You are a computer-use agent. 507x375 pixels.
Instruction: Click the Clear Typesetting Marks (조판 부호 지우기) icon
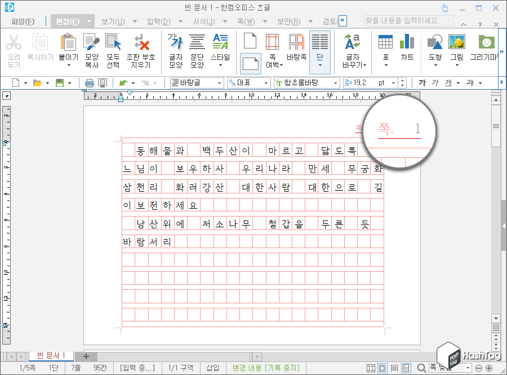[141, 42]
